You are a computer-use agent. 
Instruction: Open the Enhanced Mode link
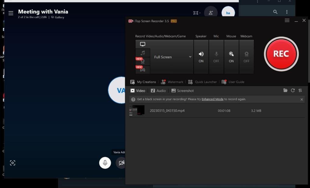tap(212, 99)
